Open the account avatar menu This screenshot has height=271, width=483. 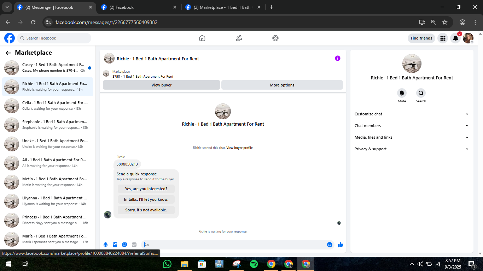[468, 38]
